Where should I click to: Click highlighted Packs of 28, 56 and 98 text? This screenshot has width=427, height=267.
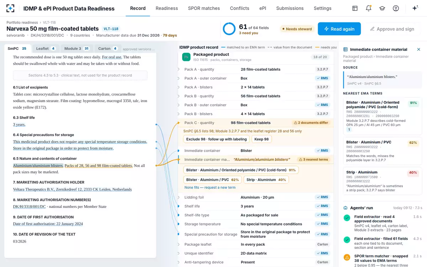[99, 166]
